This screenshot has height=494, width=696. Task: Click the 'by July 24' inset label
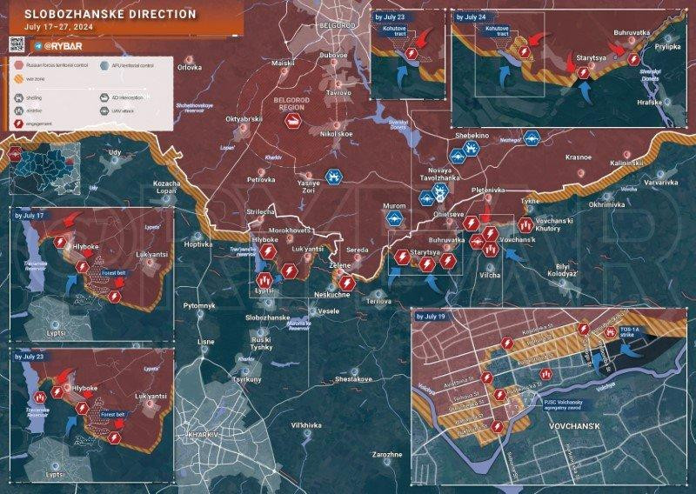tap(471, 17)
